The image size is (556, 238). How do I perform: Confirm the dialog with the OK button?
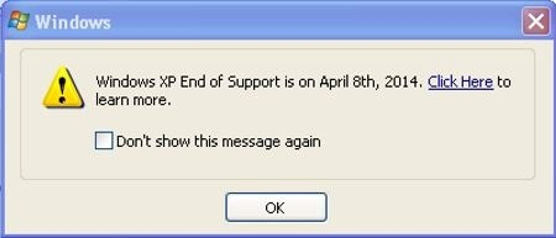pyautogui.click(x=276, y=207)
